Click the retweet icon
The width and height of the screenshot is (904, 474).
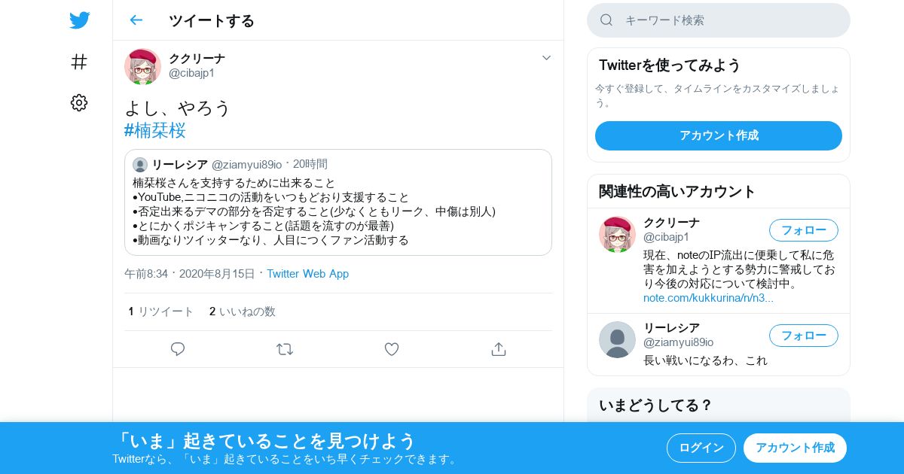[285, 349]
